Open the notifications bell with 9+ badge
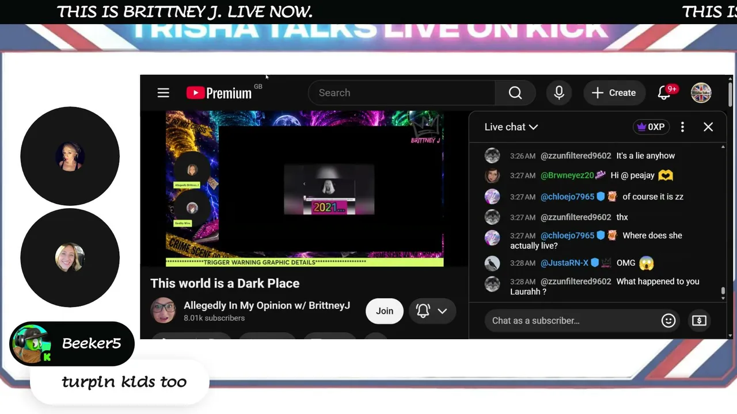The height and width of the screenshot is (414, 737). click(665, 93)
